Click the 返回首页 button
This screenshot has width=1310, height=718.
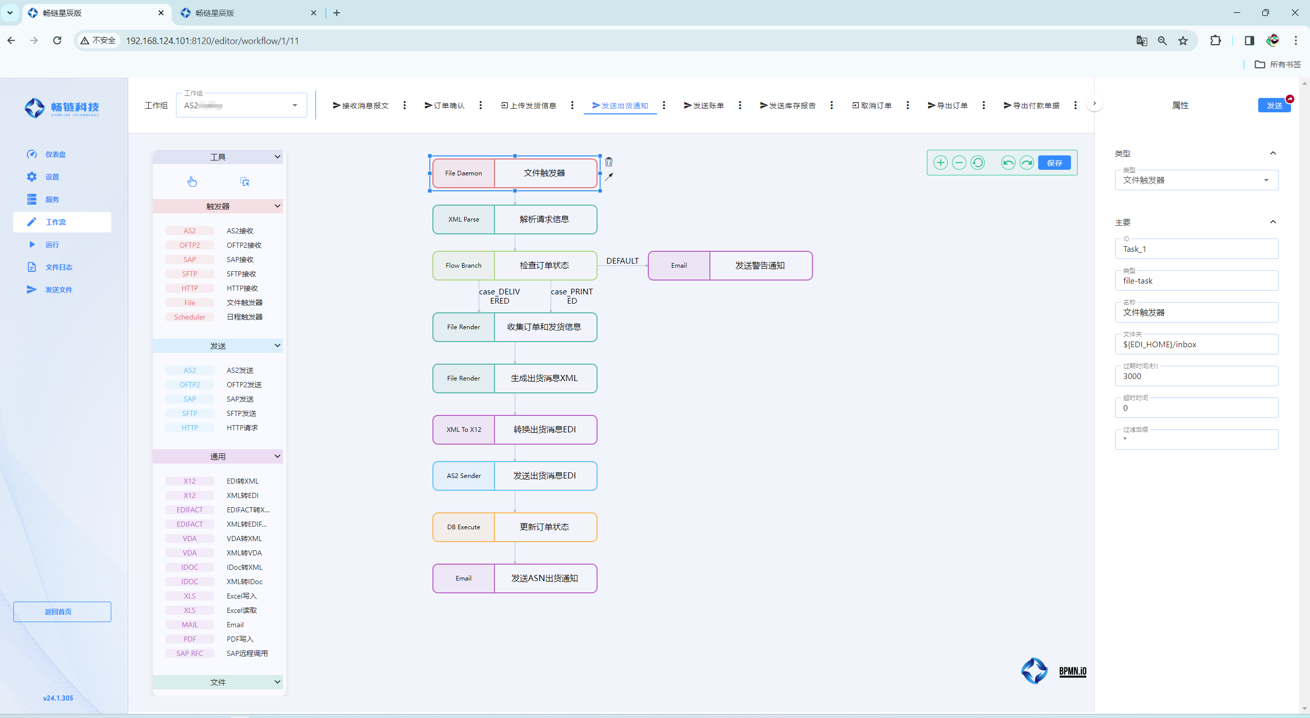62,612
